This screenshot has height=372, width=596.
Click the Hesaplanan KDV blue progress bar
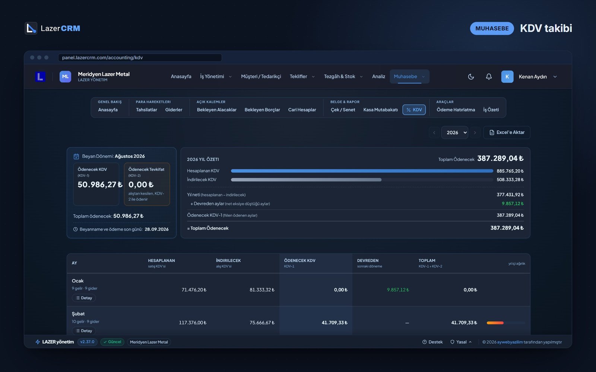click(362, 171)
